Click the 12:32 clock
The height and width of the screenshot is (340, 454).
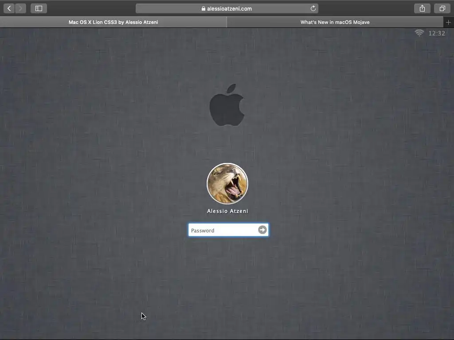437,33
